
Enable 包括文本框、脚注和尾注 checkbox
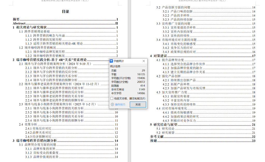[112, 98]
